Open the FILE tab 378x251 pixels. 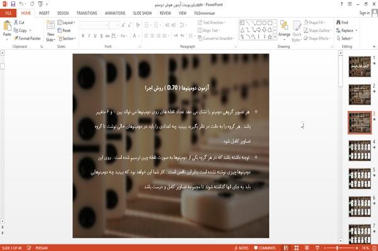pos(8,13)
